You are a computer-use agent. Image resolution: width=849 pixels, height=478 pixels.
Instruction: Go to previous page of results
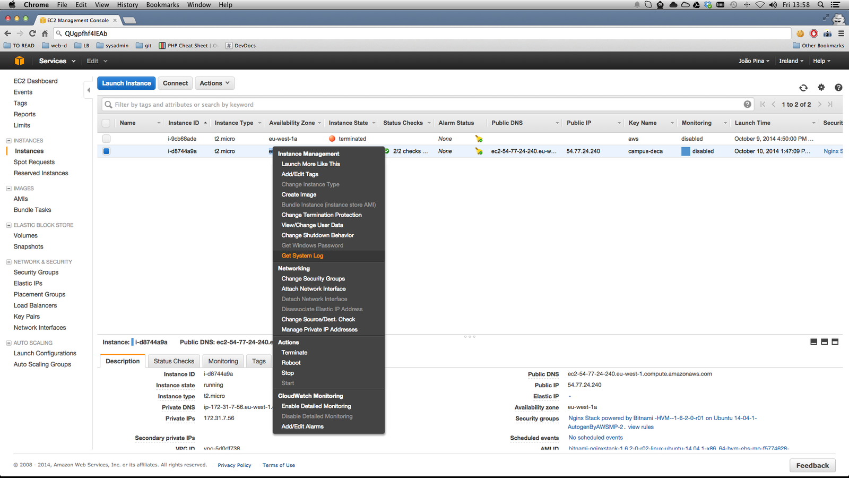pyautogui.click(x=774, y=104)
